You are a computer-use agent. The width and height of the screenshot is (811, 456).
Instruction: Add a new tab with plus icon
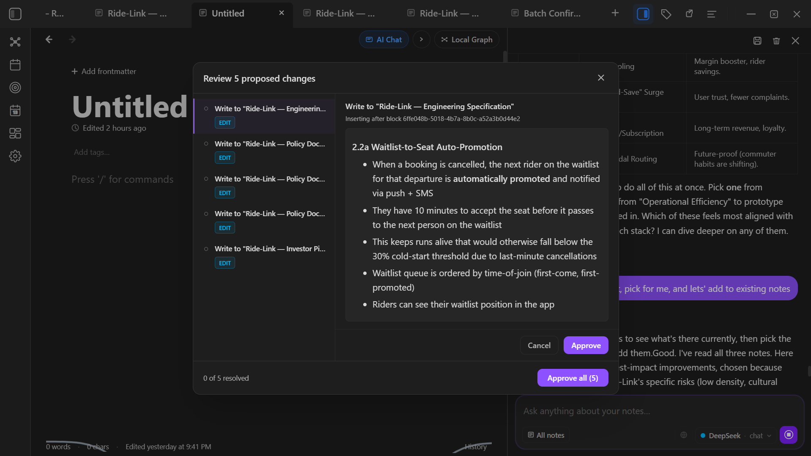[x=615, y=13]
